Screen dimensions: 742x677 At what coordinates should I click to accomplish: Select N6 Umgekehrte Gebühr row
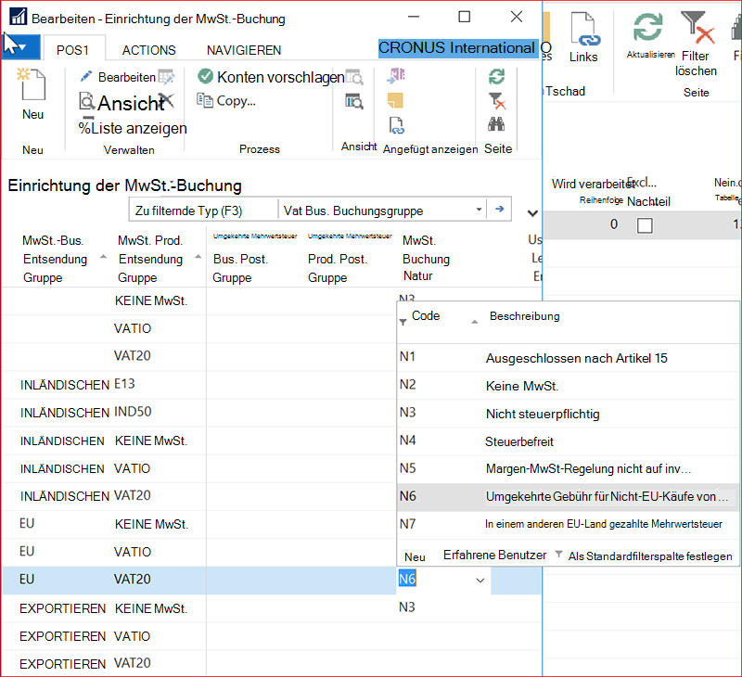click(x=568, y=496)
